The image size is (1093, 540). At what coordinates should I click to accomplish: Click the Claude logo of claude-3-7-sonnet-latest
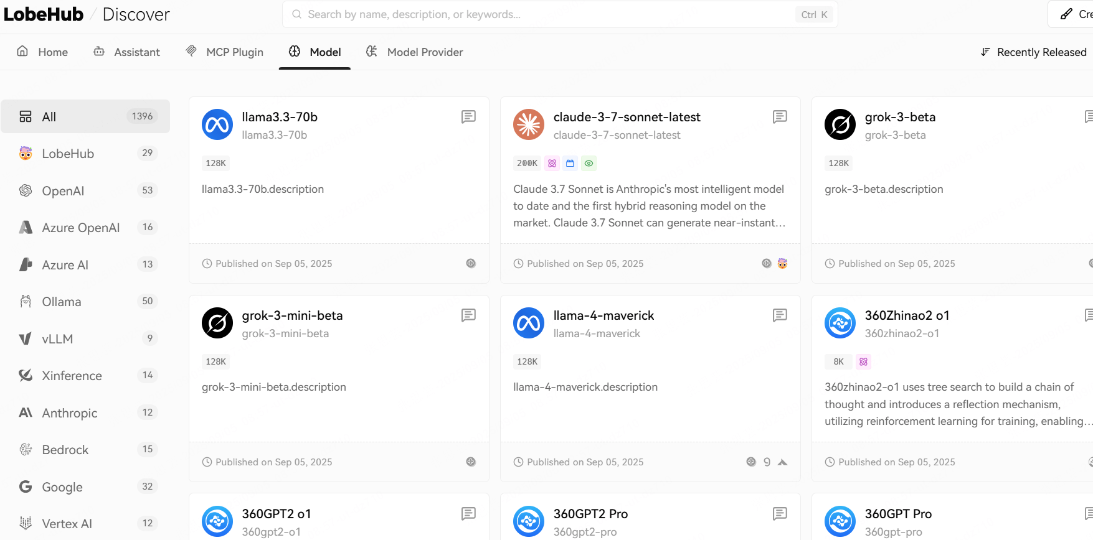click(x=529, y=124)
